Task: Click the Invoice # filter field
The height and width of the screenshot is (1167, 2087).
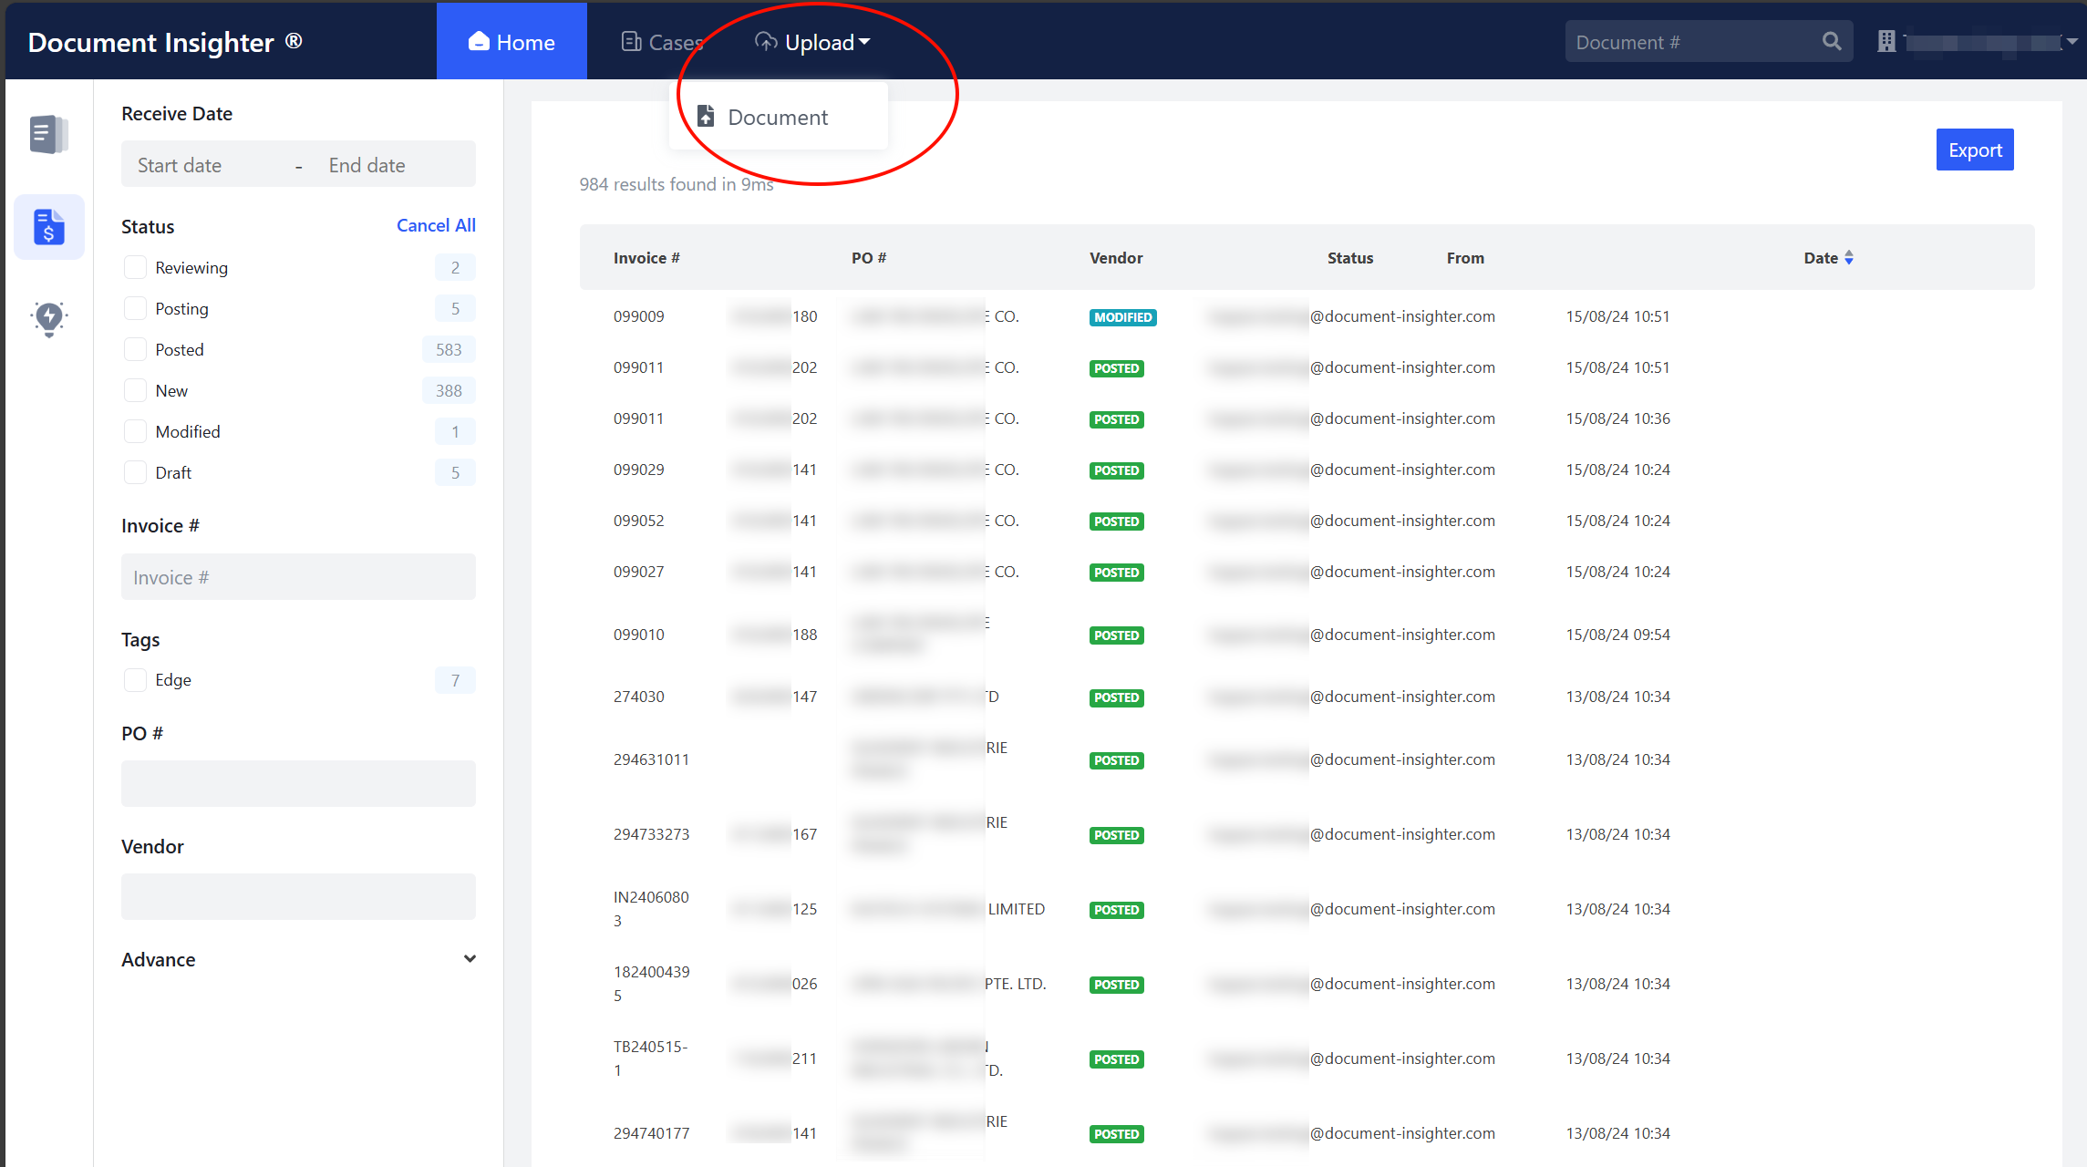Action: [x=298, y=577]
